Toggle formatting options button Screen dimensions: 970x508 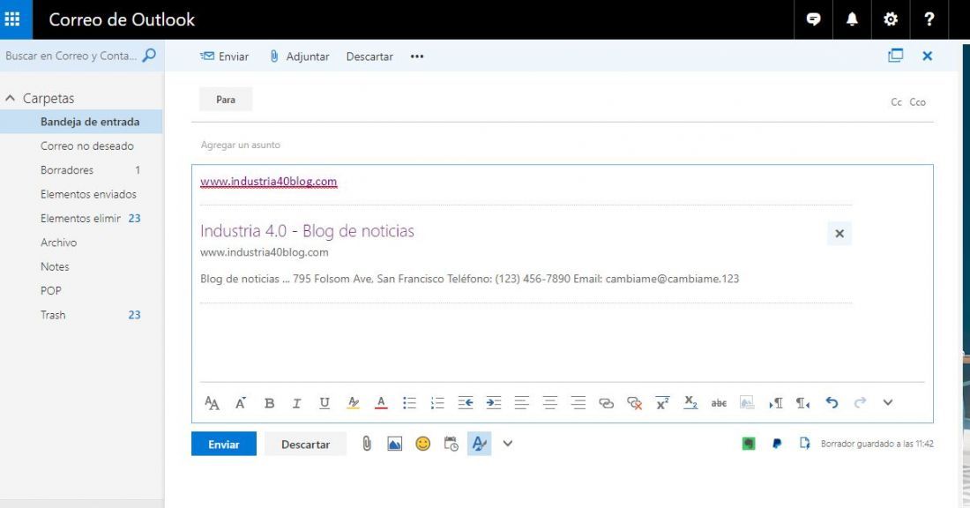pos(480,444)
